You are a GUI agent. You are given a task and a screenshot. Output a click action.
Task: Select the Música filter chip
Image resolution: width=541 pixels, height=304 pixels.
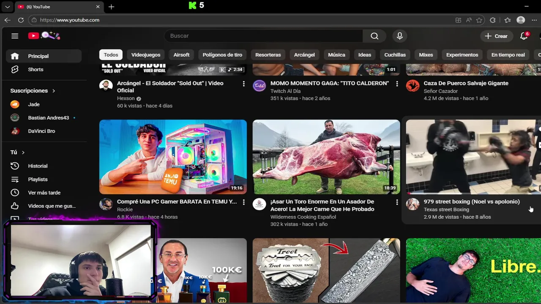point(336,55)
